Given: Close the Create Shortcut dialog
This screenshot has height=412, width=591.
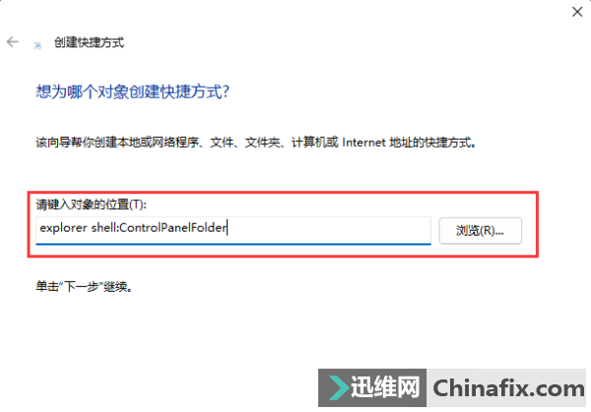Looking at the screenshot, I should pyautogui.click(x=577, y=12).
